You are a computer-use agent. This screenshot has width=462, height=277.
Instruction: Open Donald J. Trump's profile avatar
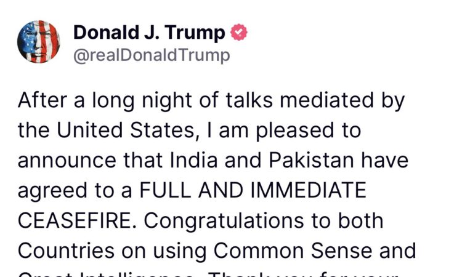click(39, 42)
